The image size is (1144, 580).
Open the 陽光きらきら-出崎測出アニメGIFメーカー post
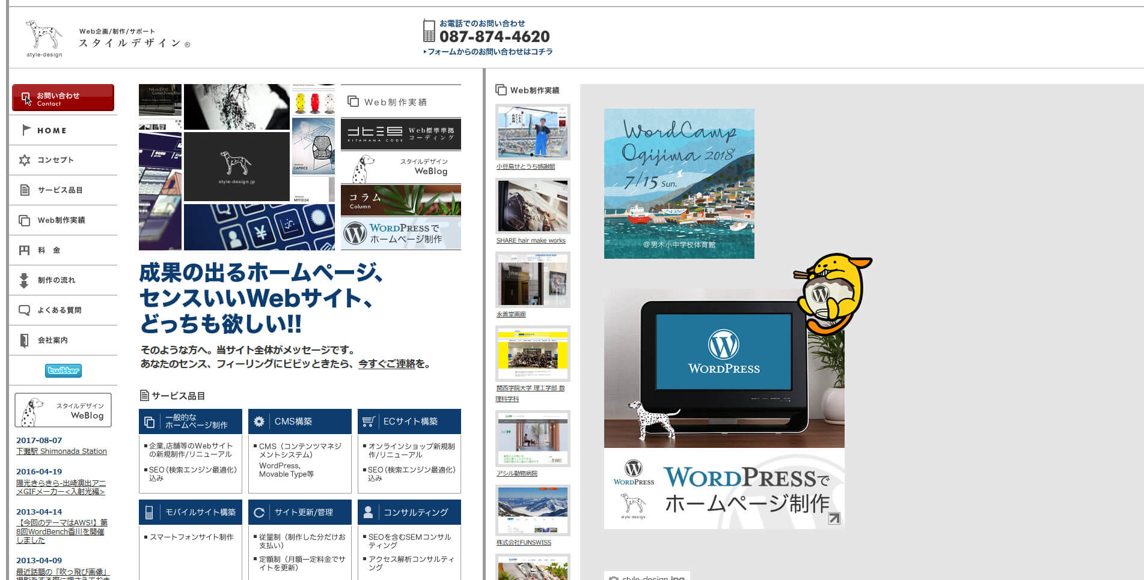61,487
